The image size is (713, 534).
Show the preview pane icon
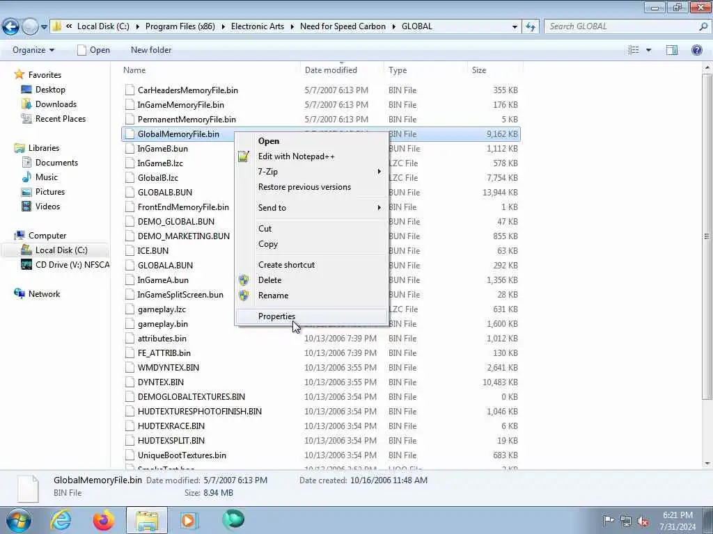pyautogui.click(x=672, y=50)
